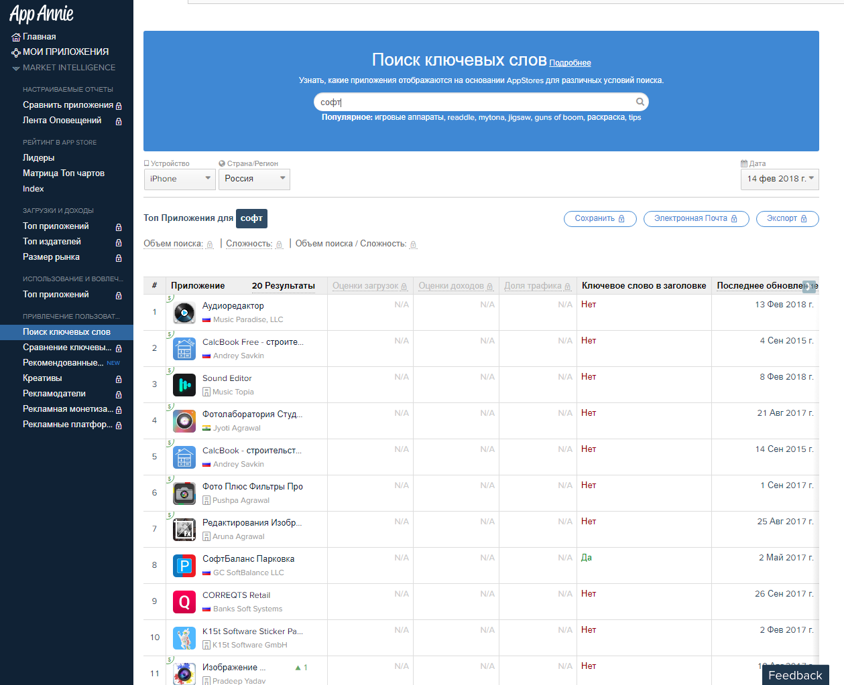844x685 pixels.
Task: Open GC SoftBalance LLC publisher
Action: pos(249,573)
